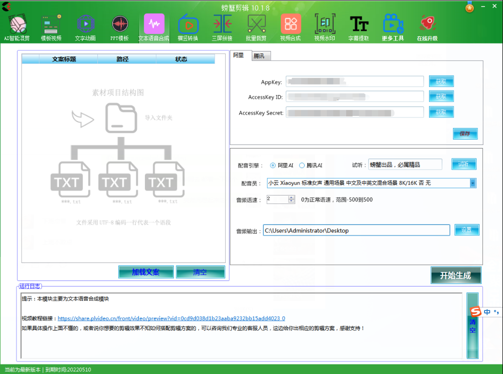Switch to the 阿里 credentials tab
The height and width of the screenshot is (374, 503).
239,56
